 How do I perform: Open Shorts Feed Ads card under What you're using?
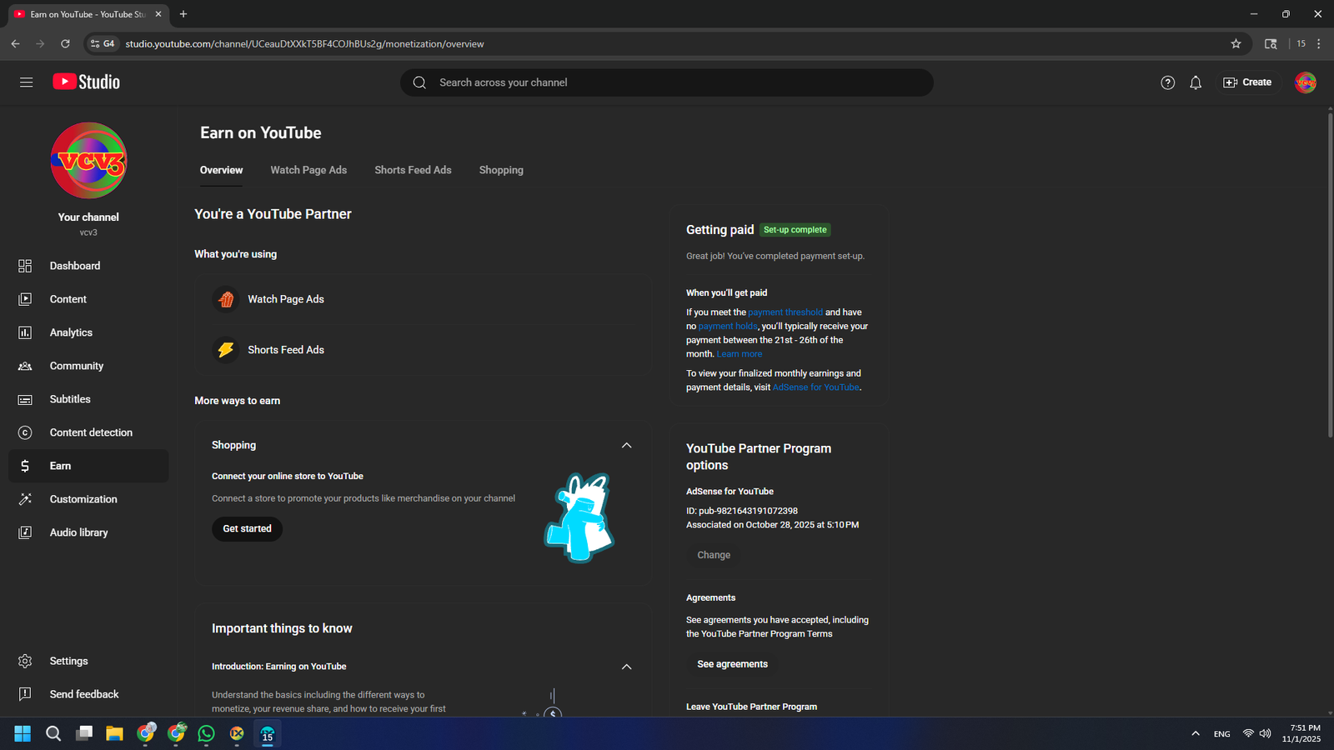click(423, 350)
